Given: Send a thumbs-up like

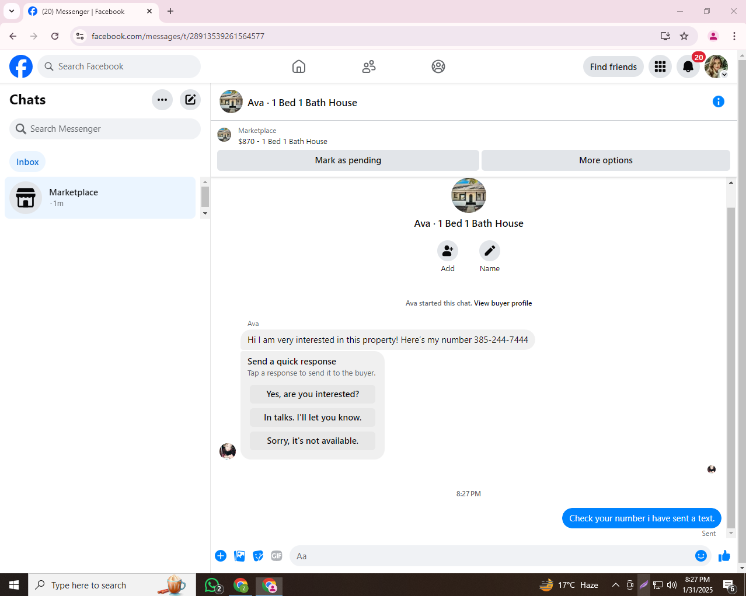Looking at the screenshot, I should [x=724, y=556].
